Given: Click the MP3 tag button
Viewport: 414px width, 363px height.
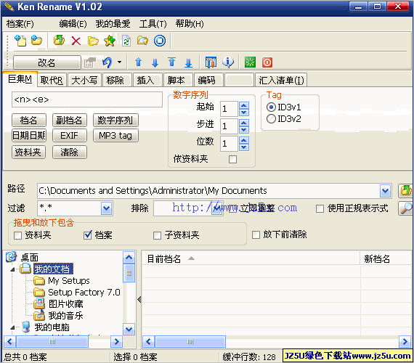Looking at the screenshot, I should click(115, 136).
